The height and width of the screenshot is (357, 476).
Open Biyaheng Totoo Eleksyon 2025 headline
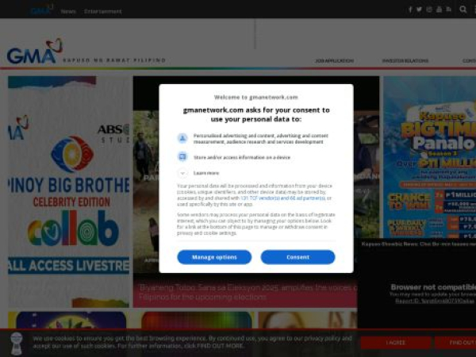pos(248,292)
